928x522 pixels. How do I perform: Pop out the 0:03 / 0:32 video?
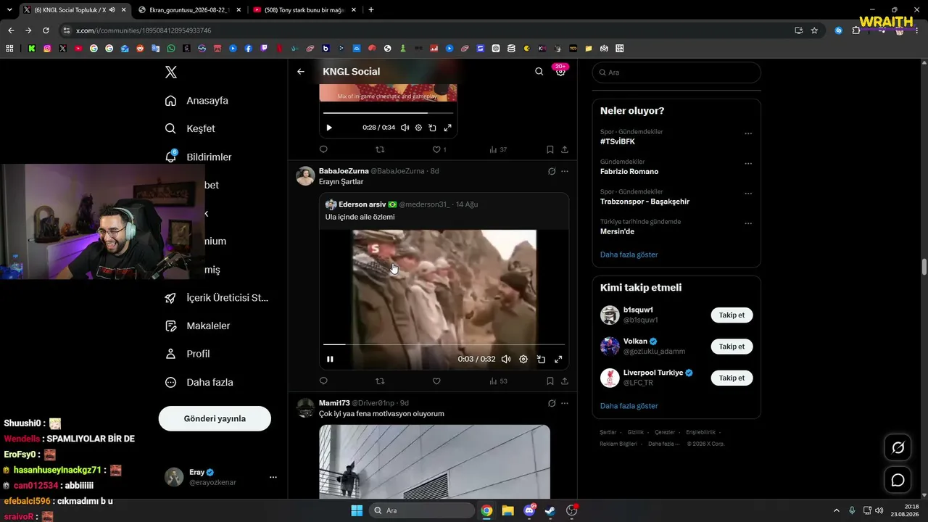tap(541, 359)
